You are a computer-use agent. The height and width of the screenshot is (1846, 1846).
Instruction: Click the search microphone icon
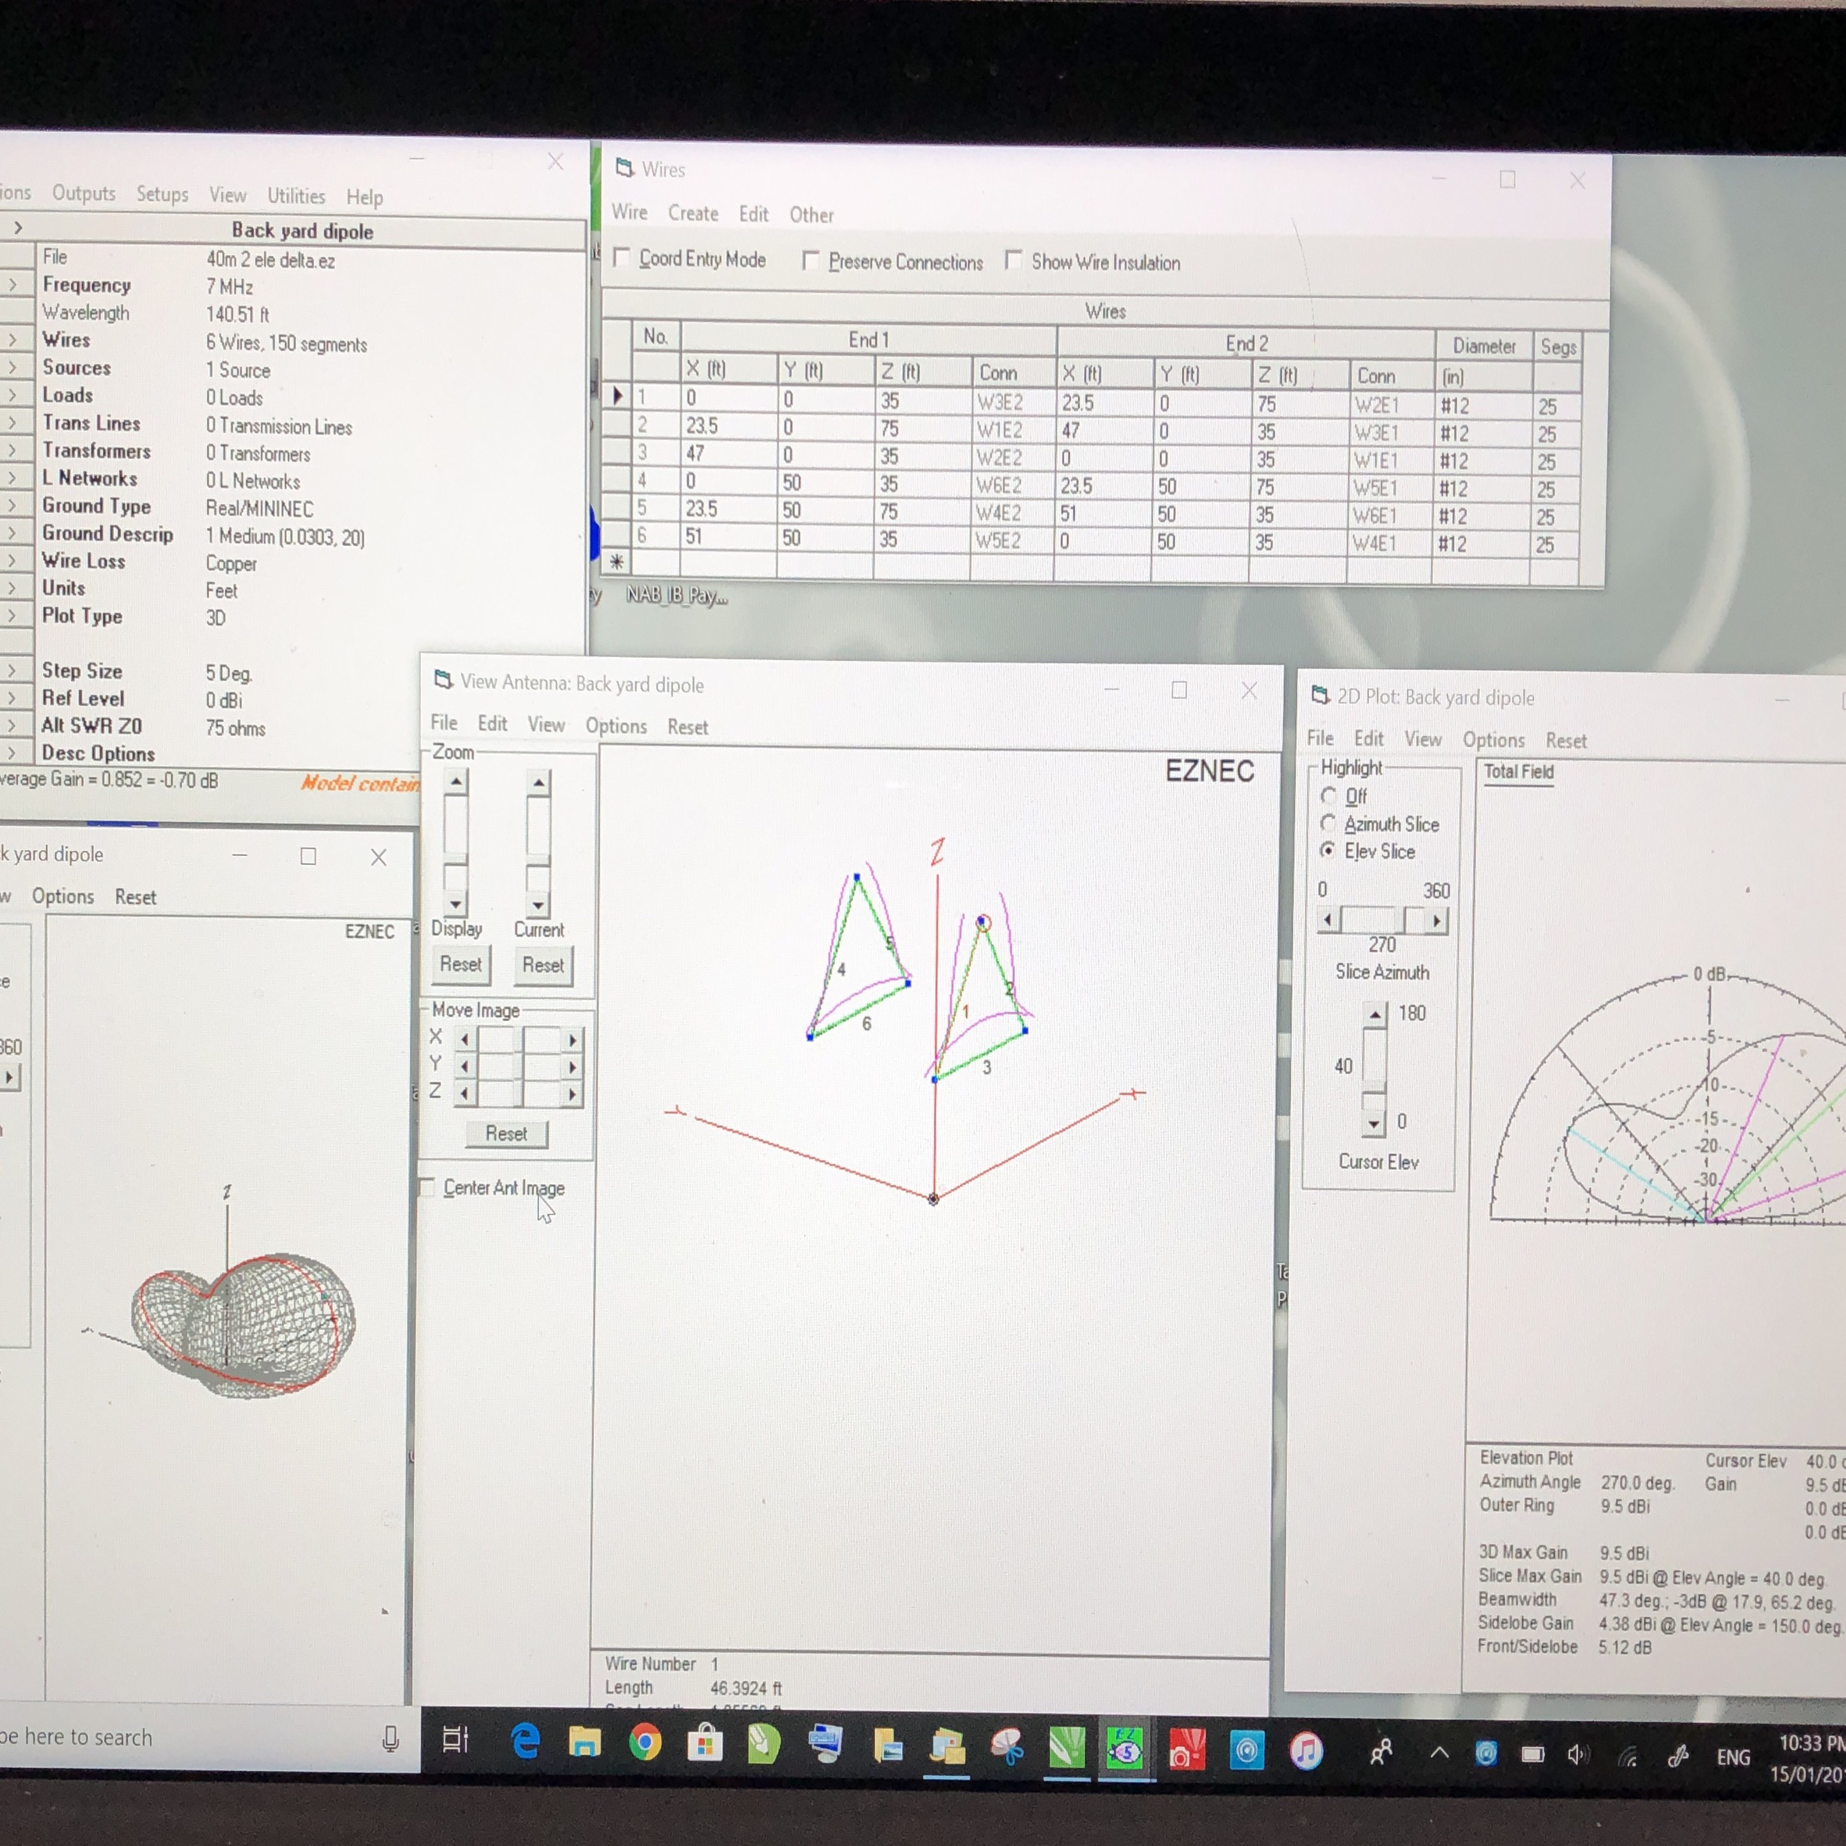pos(390,1738)
